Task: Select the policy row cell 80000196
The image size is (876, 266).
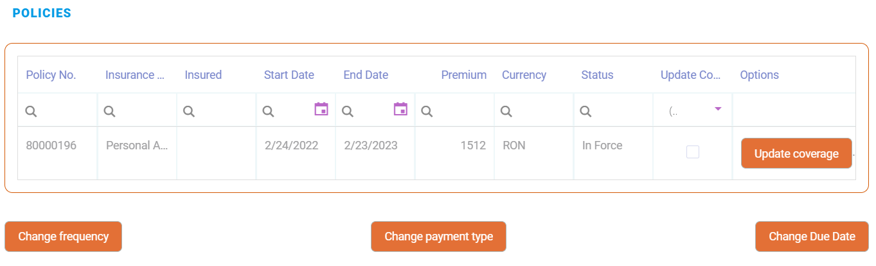Action: 51,145
